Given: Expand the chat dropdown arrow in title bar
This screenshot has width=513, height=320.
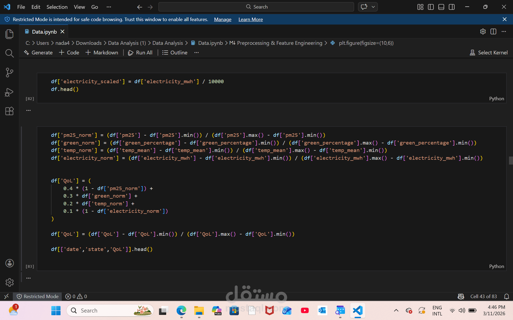Looking at the screenshot, I should (x=373, y=7).
